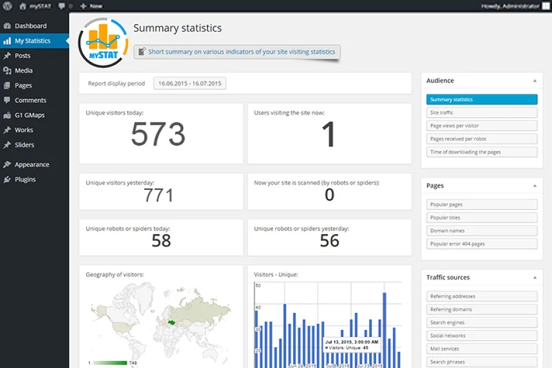Collapse the Audience panel
This screenshot has width=552, height=368.
(x=534, y=81)
